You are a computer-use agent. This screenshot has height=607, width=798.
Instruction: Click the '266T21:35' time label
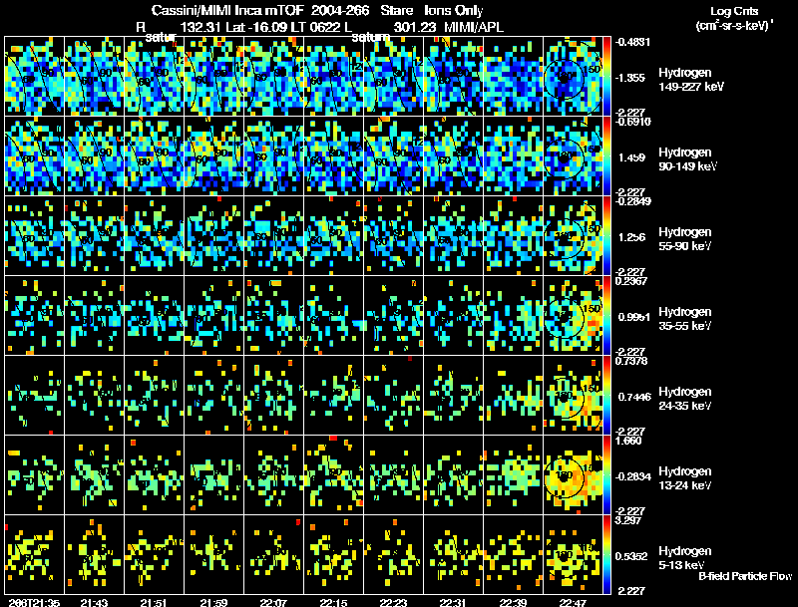point(34,602)
